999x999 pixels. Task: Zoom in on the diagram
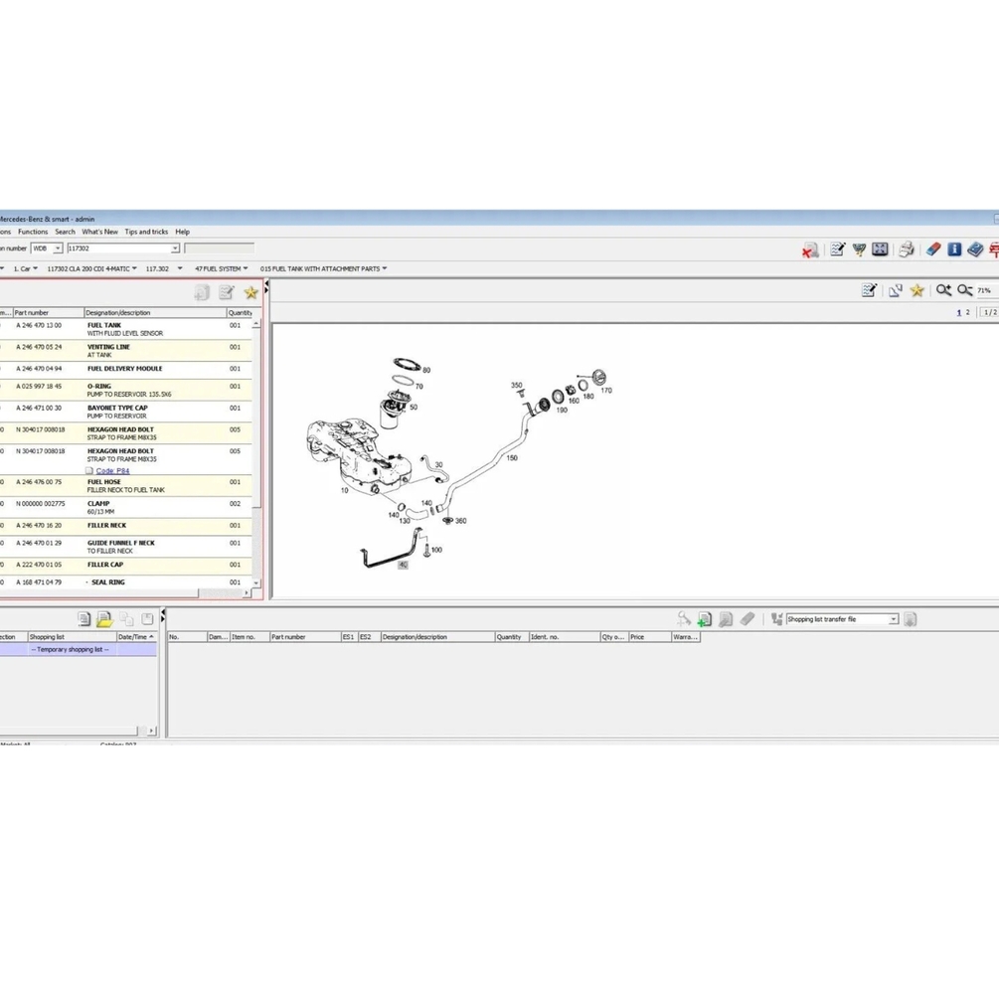coord(943,290)
